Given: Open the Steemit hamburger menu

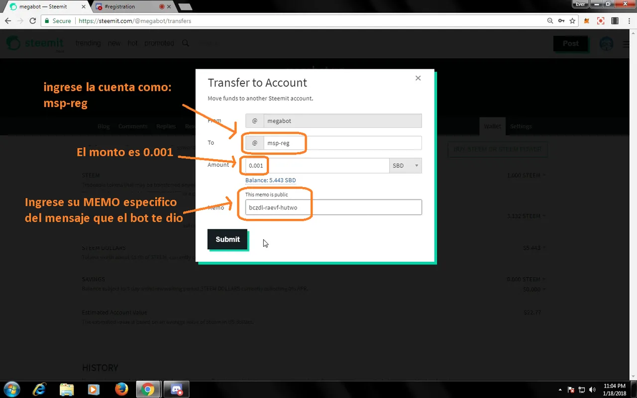Looking at the screenshot, I should click(x=627, y=44).
